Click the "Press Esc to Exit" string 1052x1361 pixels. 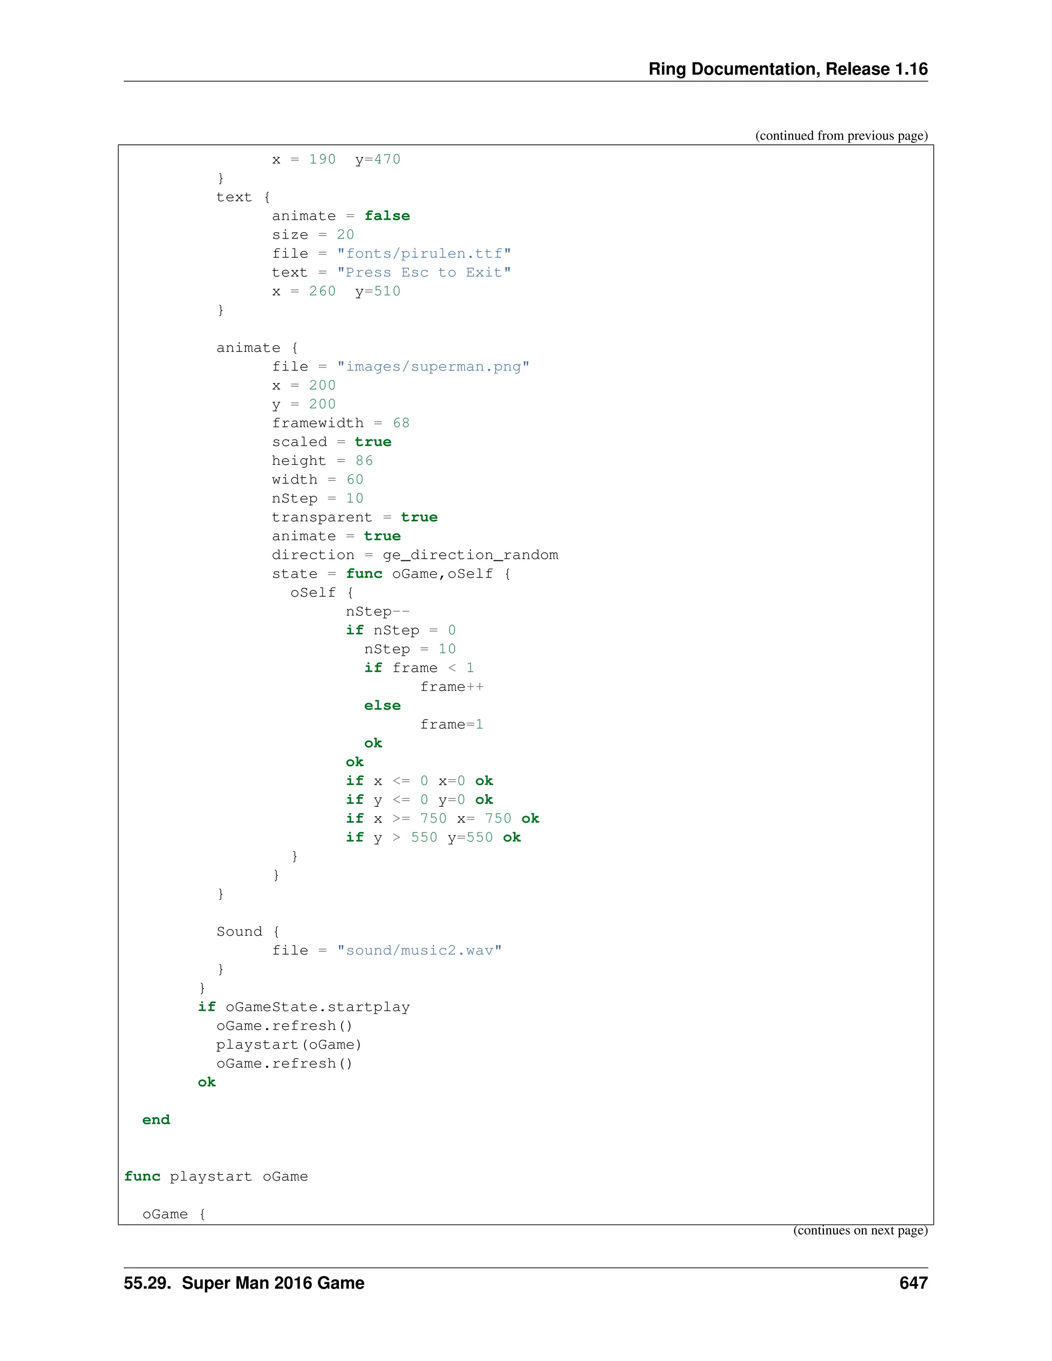[x=424, y=272]
